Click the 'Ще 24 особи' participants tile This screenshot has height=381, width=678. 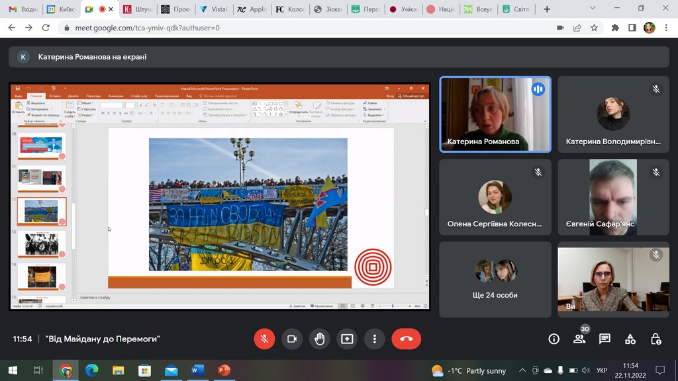coord(495,278)
